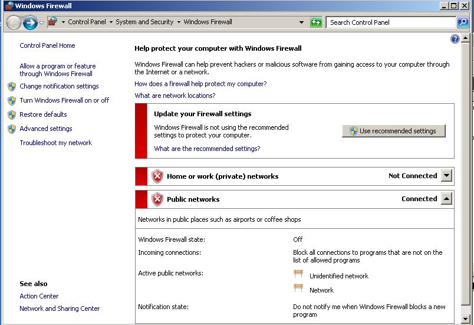This screenshot has height=325, width=474.
Task: Expand arrow before System and Security breadcrumb
Action: (111, 22)
